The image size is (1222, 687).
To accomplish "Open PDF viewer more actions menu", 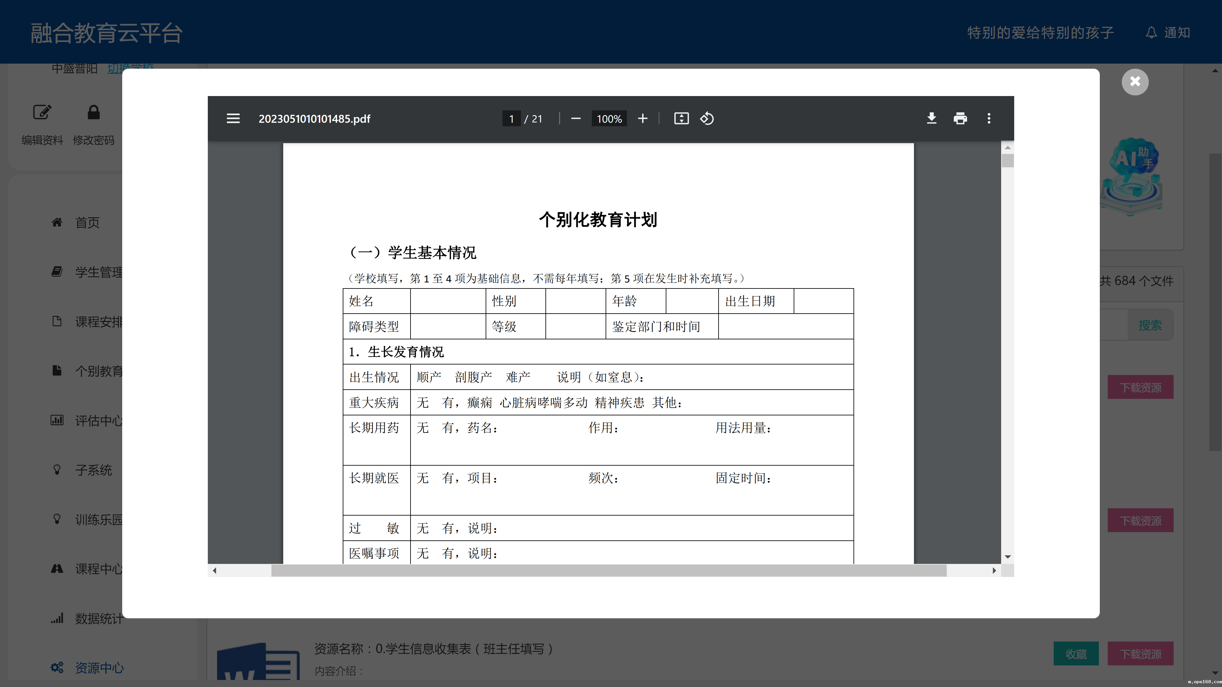I will tap(989, 119).
